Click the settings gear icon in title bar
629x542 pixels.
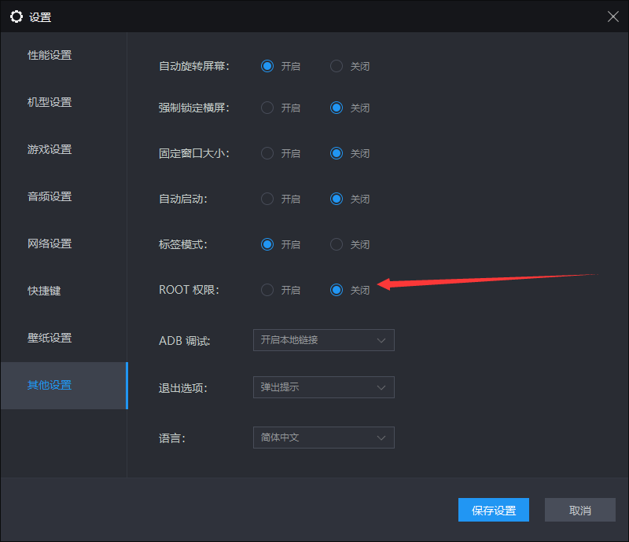tap(16, 16)
